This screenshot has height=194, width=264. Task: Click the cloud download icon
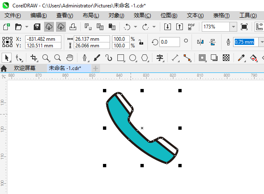tap(49, 27)
